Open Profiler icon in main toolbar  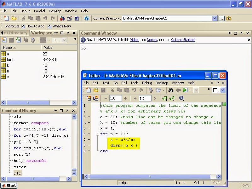tap(77, 18)
